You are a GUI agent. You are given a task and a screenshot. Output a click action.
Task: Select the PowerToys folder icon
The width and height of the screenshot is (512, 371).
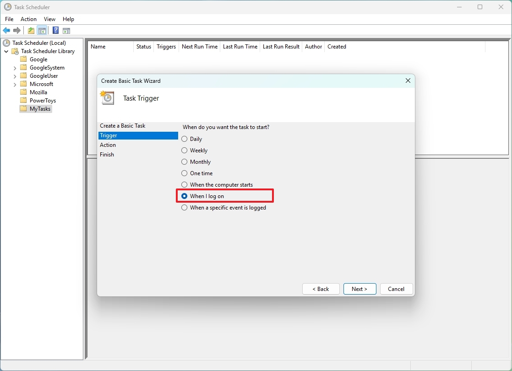(x=23, y=100)
